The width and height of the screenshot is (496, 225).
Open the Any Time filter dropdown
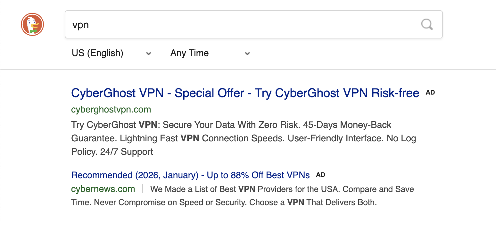click(190, 53)
